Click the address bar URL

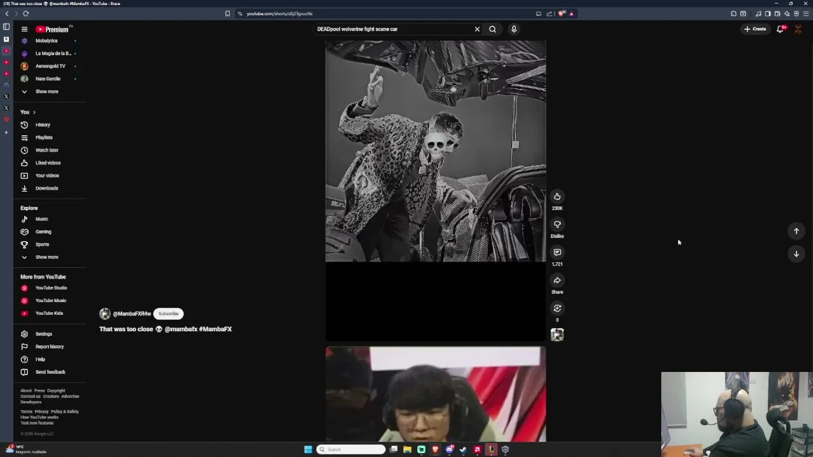(x=279, y=13)
